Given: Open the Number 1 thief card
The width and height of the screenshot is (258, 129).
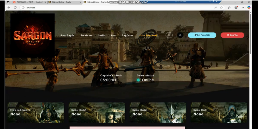Looking at the screenshot, I should 219,113.
